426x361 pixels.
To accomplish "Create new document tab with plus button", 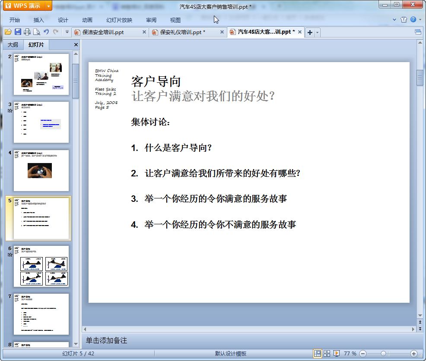I will pyautogui.click(x=310, y=32).
